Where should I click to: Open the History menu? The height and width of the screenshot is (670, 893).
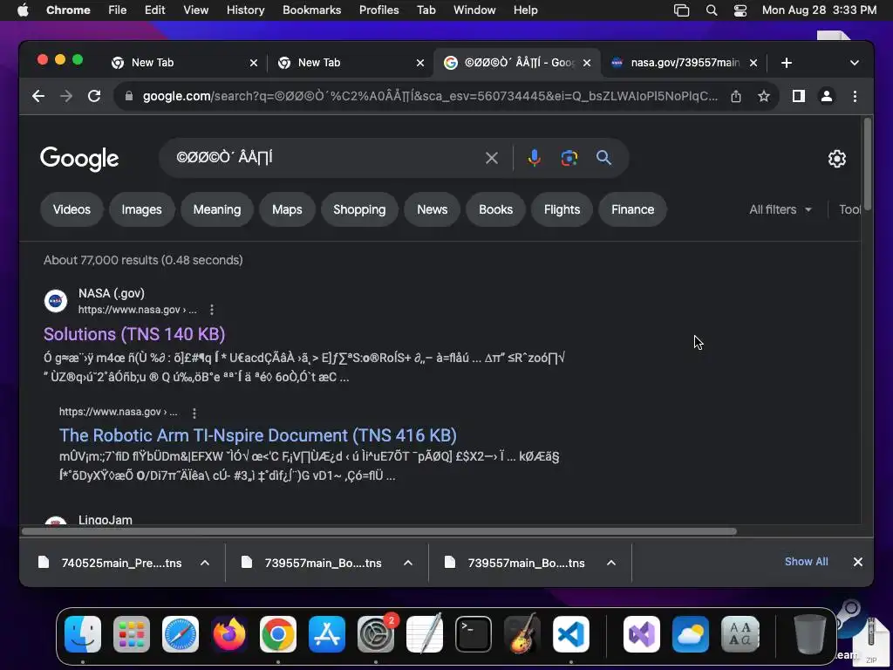pos(245,10)
